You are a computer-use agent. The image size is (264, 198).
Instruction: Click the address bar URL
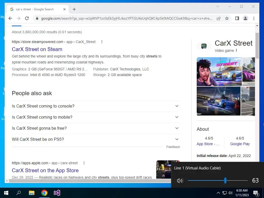coord(127,18)
